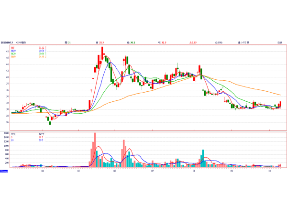
Task: Click the high price value 32.5
Action: pos(101,43)
